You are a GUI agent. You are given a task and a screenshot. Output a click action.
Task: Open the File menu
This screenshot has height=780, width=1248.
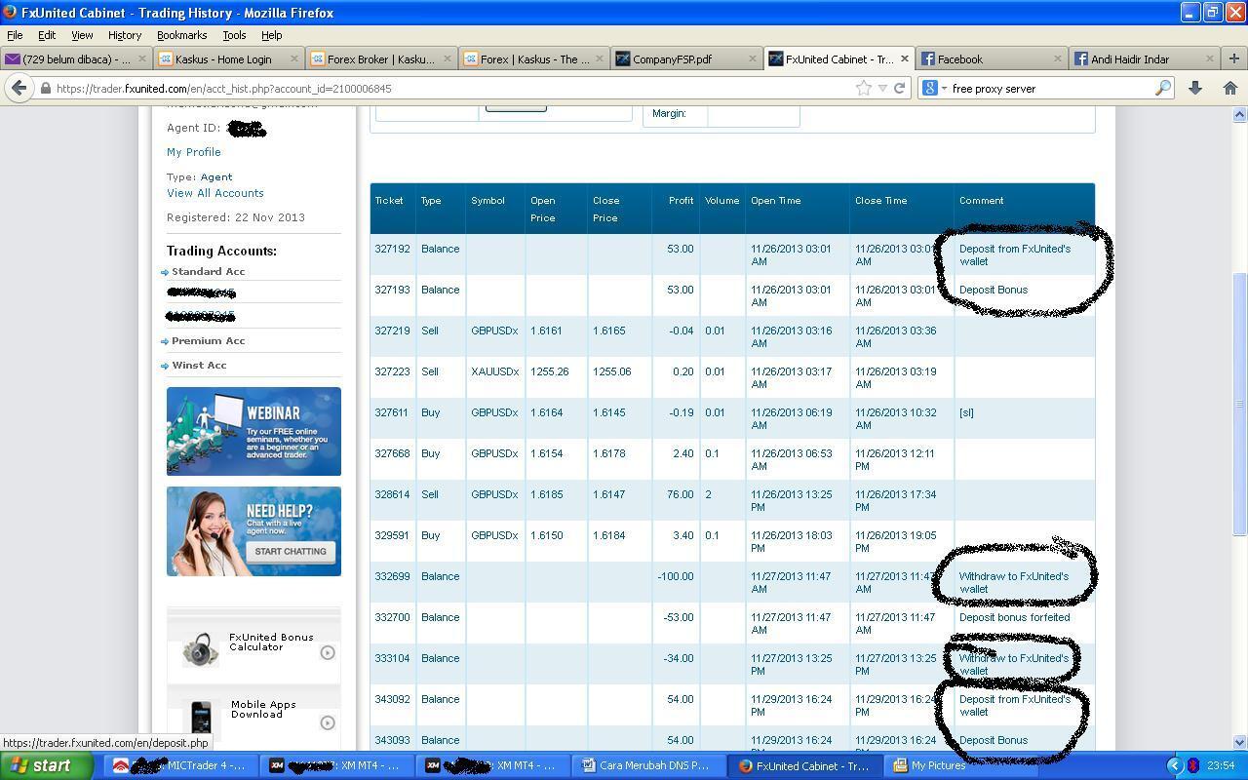pos(15,35)
